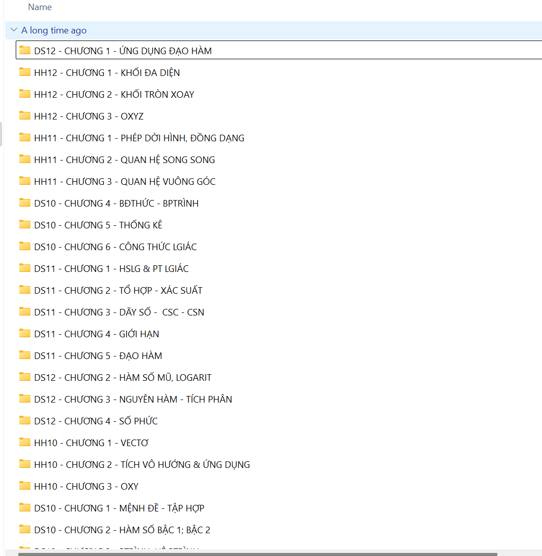Viewport: 542px width, 556px height.
Task: Click folder icon beside HH12 - CHƯƠNG 1 - KHỐI ĐA DIỆN
Action: click(x=25, y=72)
